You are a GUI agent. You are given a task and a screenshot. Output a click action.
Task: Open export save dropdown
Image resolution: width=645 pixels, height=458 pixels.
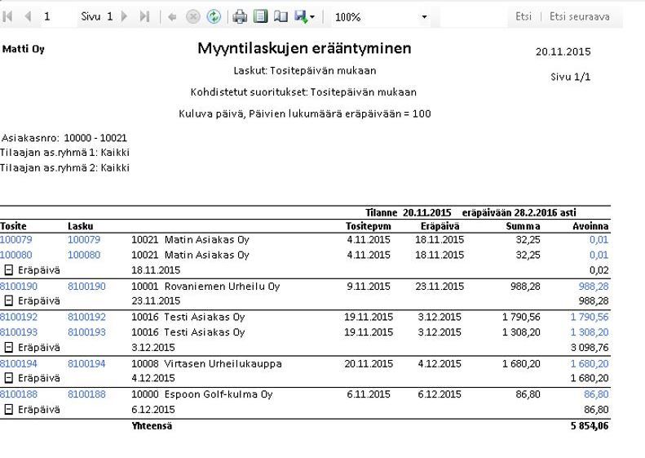(x=305, y=17)
